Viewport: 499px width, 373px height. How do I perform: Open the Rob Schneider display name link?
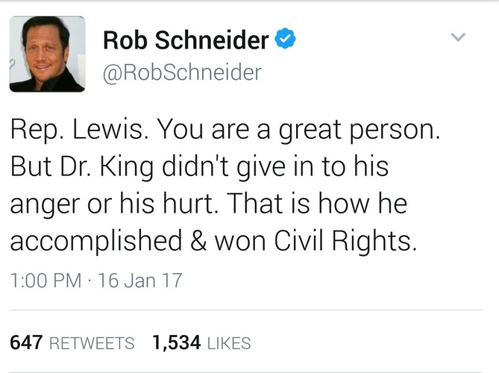pos(186,40)
